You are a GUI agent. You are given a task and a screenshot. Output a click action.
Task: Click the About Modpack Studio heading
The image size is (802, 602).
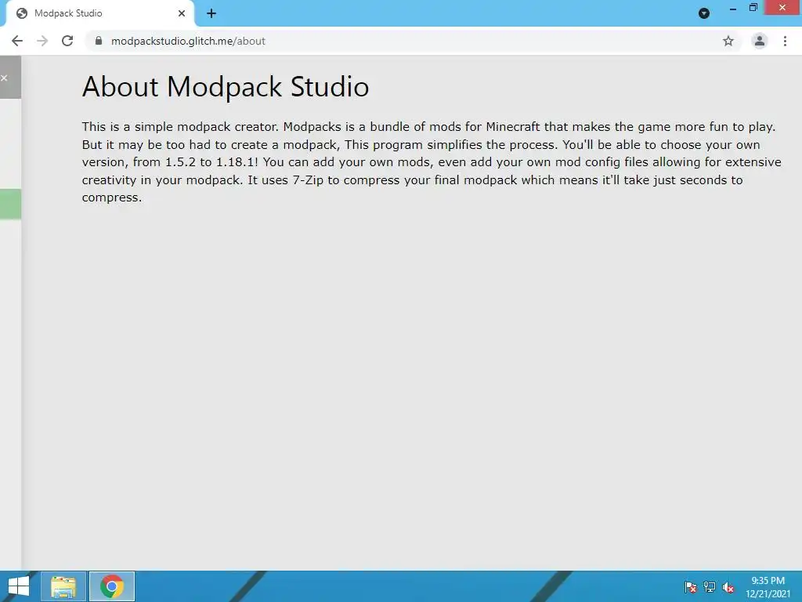[x=226, y=86]
